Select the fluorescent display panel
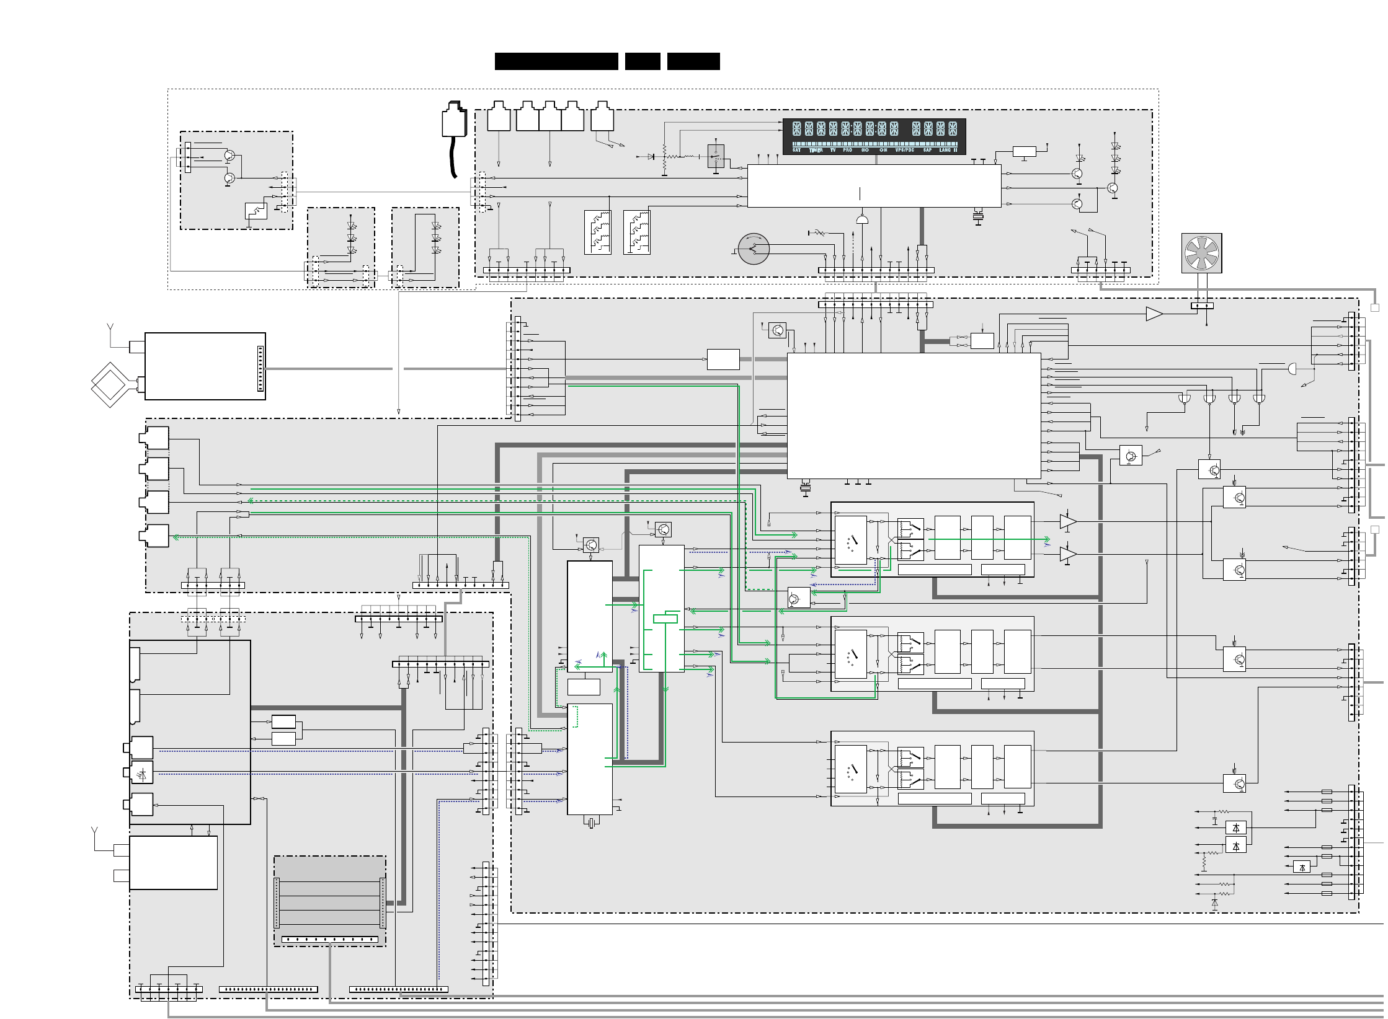This screenshot has height=1019, width=1388. pos(874,136)
